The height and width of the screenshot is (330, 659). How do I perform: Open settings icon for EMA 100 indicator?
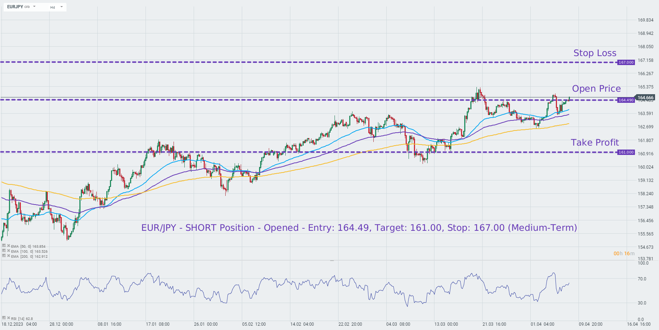[x=4, y=251]
